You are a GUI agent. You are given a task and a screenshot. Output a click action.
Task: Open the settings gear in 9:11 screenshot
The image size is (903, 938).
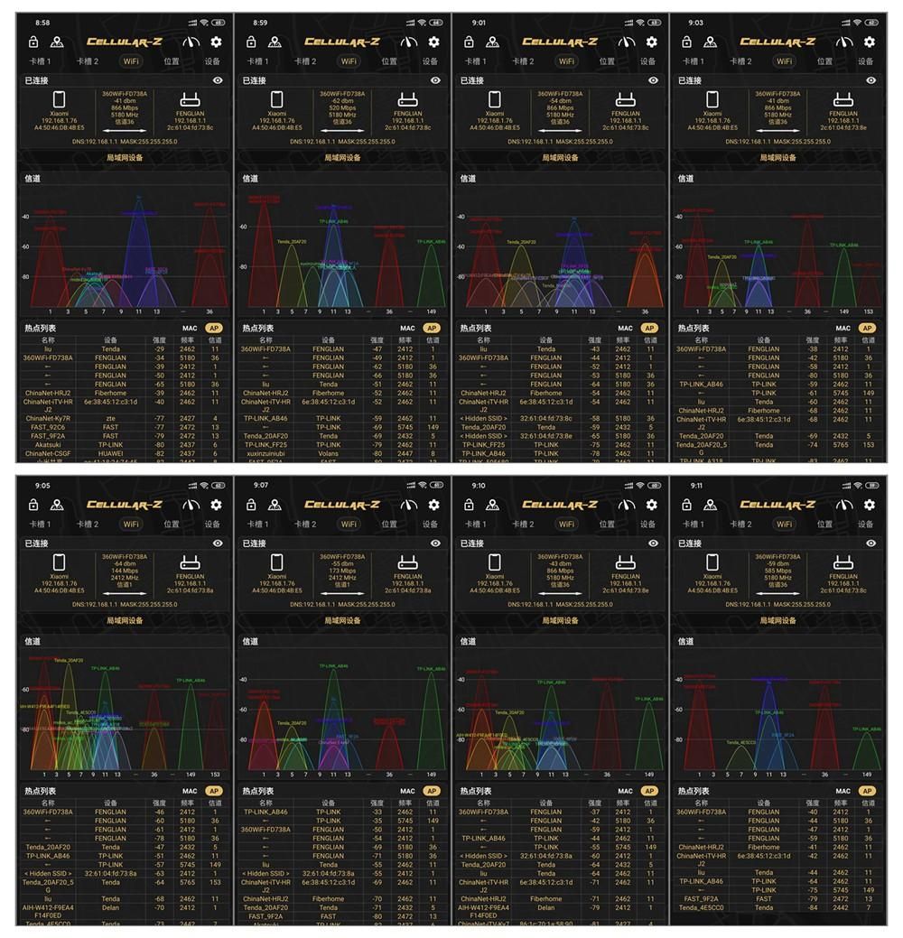tap(870, 505)
